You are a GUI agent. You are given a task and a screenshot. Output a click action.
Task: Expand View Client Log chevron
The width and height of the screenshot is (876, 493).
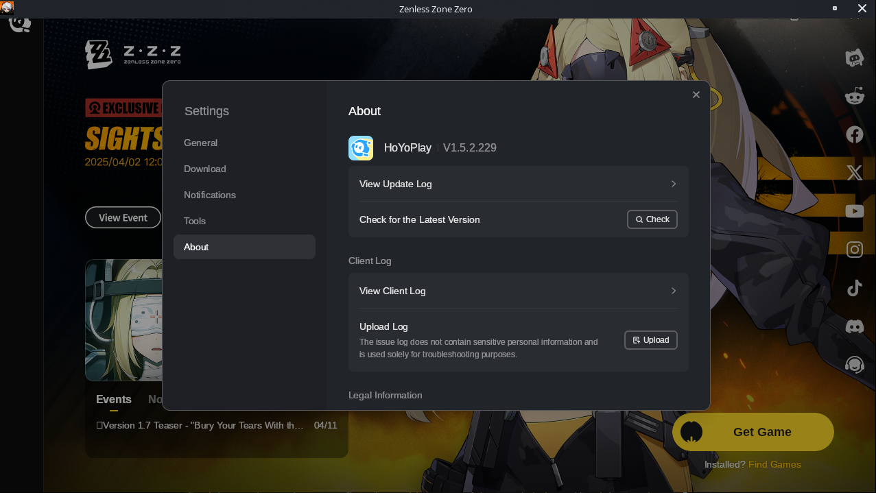[674, 291]
